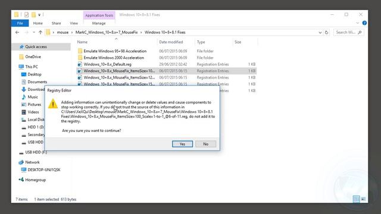Click the OneDrive folder icon
This screenshot has width=381, height=214.
pyautogui.click(x=21, y=57)
